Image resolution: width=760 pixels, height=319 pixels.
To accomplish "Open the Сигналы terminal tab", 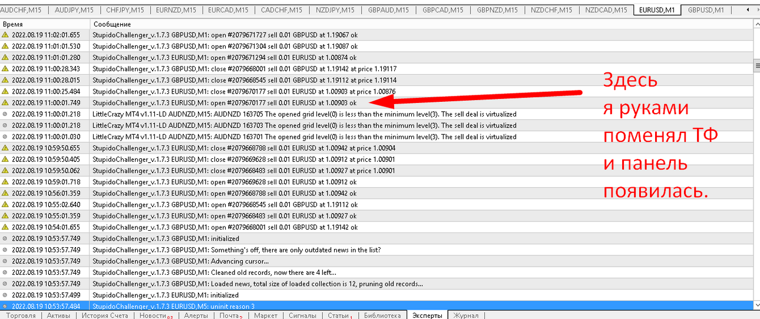I will [303, 315].
